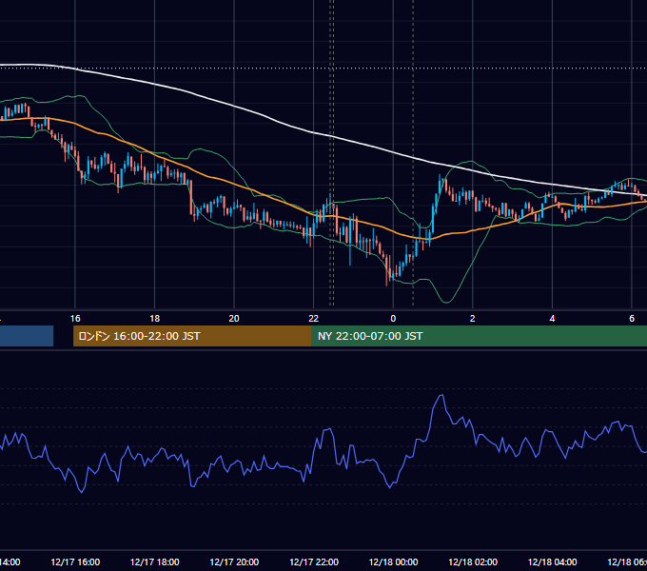The image size is (647, 571).
Task: Click the 12/18 04:00 date label
Action: tap(552, 561)
